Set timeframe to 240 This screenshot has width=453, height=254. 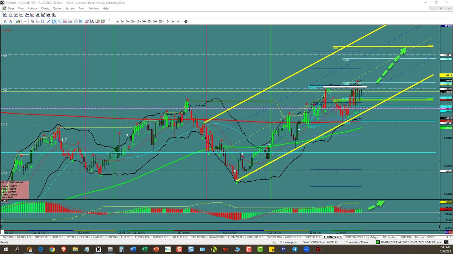(155, 21)
